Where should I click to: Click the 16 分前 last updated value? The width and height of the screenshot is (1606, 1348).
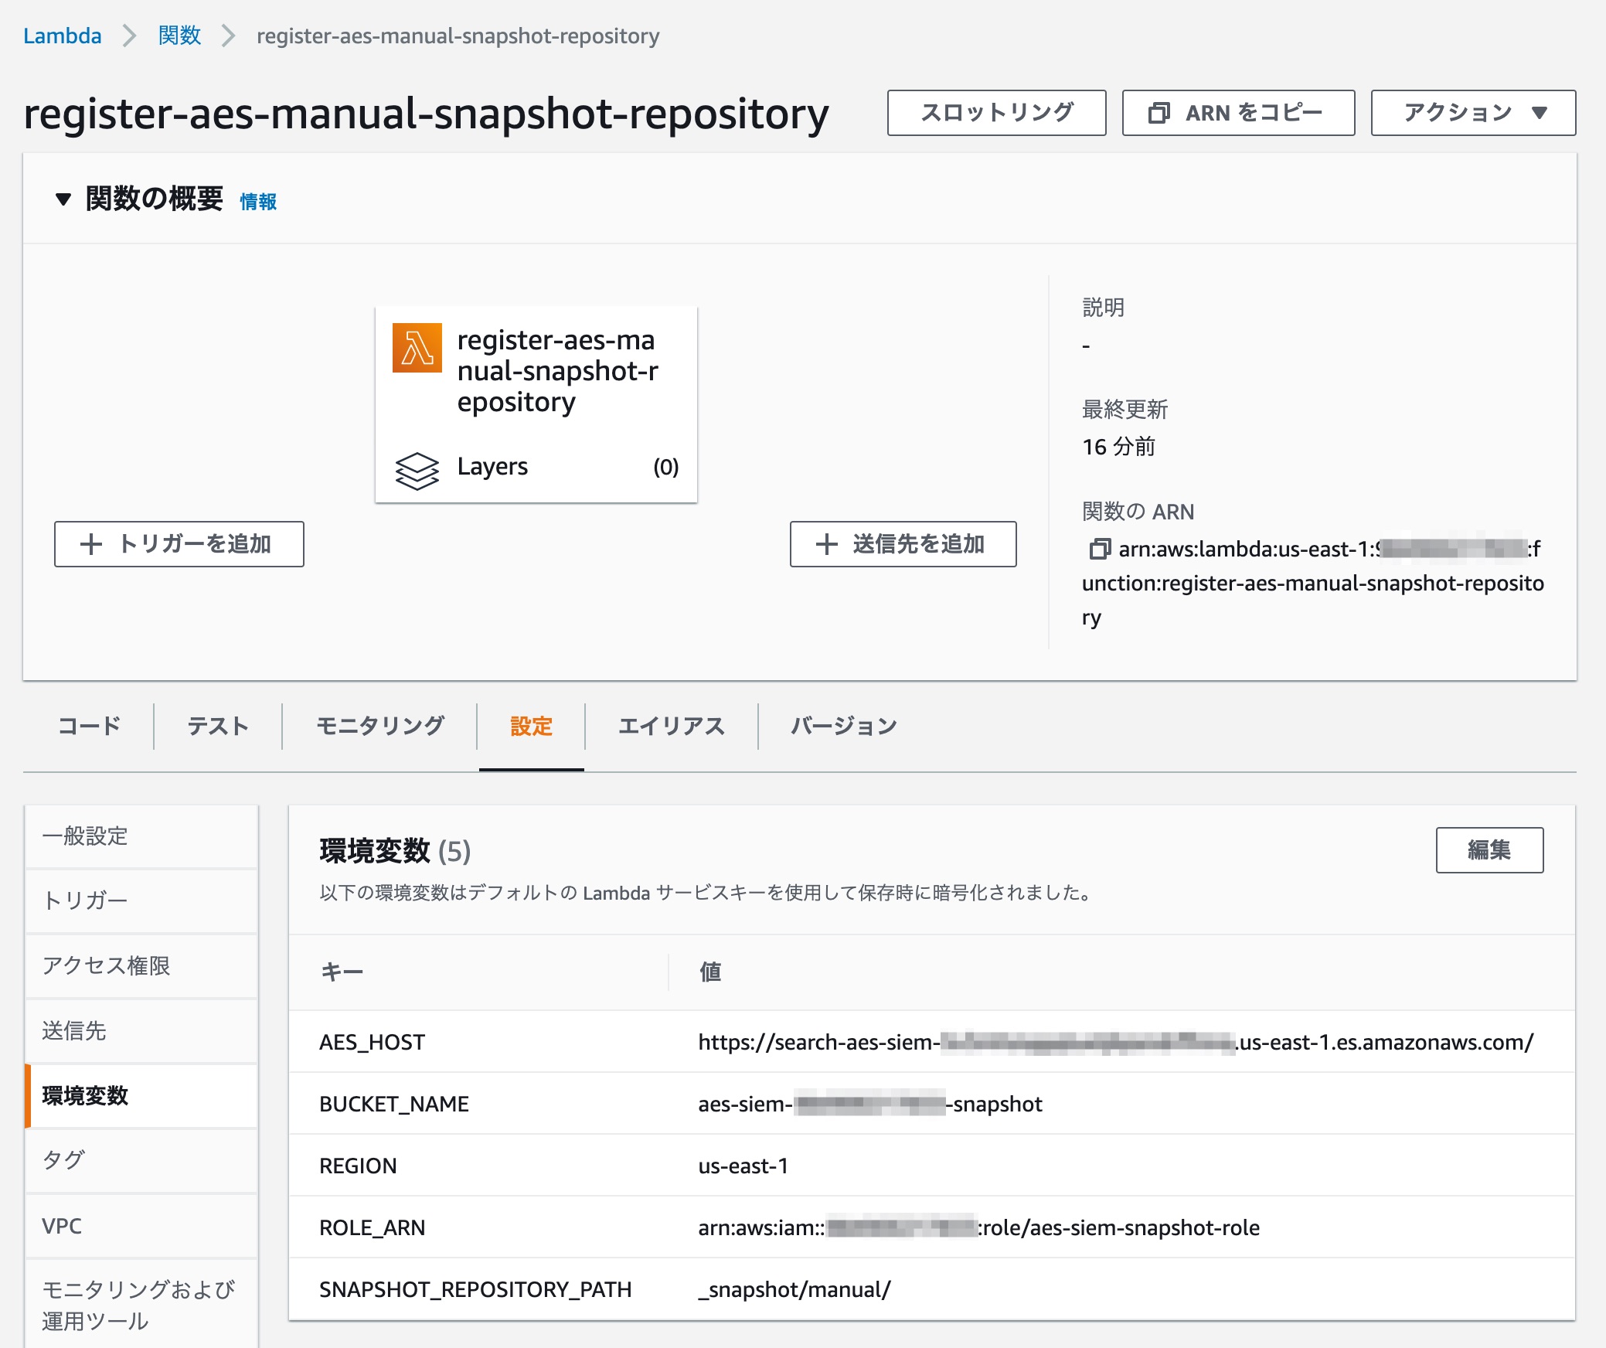pos(1118,447)
